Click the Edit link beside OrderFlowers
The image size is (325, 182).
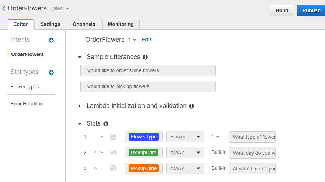tap(146, 40)
